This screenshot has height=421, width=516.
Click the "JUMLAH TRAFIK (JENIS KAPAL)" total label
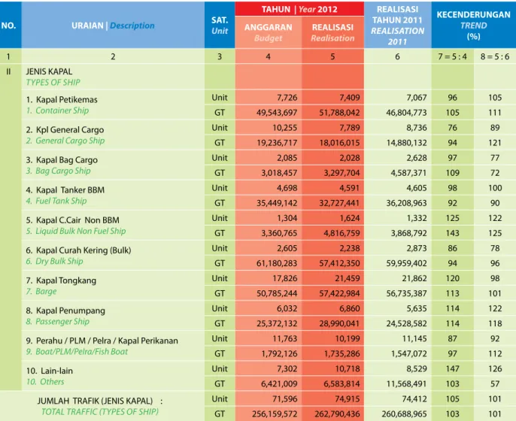tap(95, 401)
